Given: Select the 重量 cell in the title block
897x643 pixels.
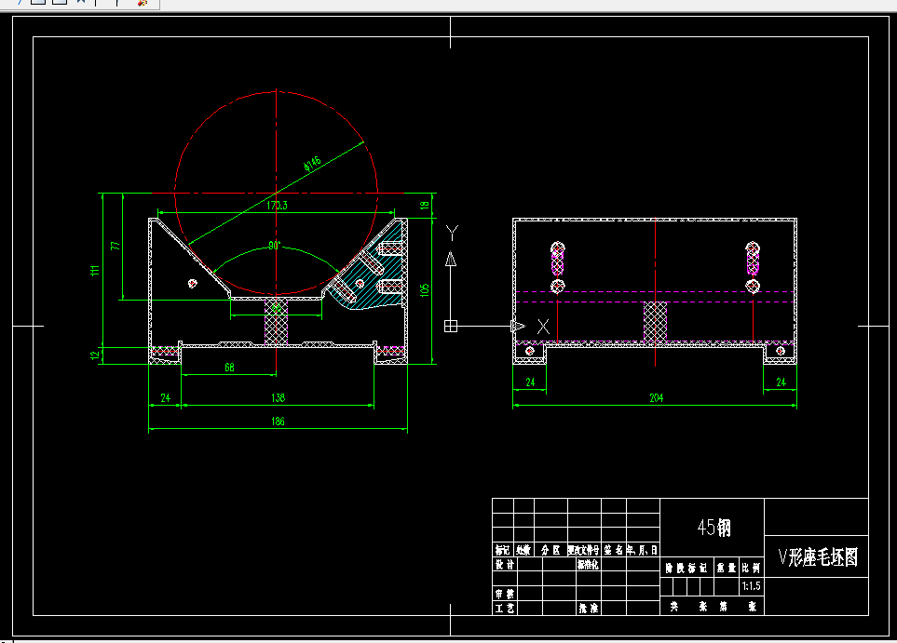Looking at the screenshot, I should [x=727, y=568].
